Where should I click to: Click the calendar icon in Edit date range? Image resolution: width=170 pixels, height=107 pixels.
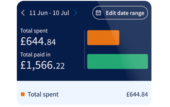[x=98, y=13]
